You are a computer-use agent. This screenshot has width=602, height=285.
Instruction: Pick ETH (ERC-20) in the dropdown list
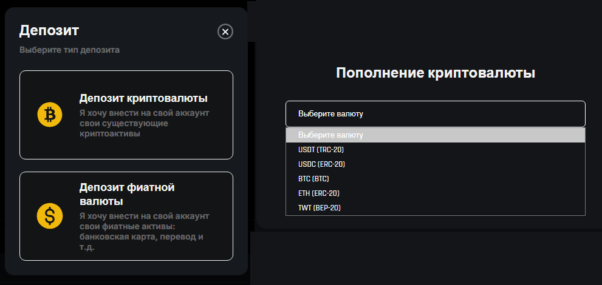click(436, 193)
